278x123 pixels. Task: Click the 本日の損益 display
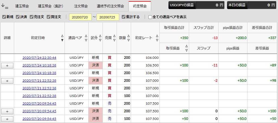pos(252,5)
